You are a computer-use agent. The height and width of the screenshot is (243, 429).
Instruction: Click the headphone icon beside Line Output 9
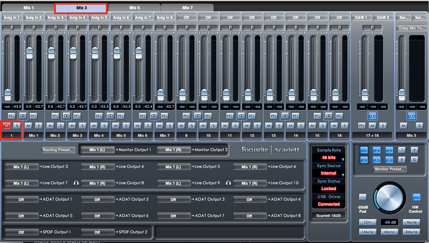[x=227, y=183]
